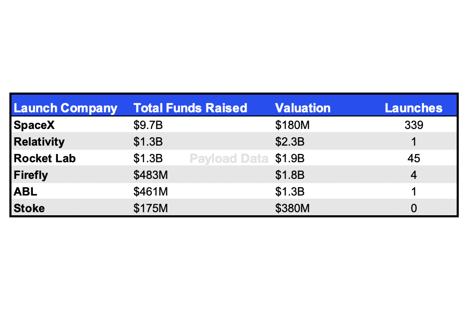This screenshot has height=312, width=465.
Task: Select SpaceX's $180M valuation cell
Action: click(292, 125)
